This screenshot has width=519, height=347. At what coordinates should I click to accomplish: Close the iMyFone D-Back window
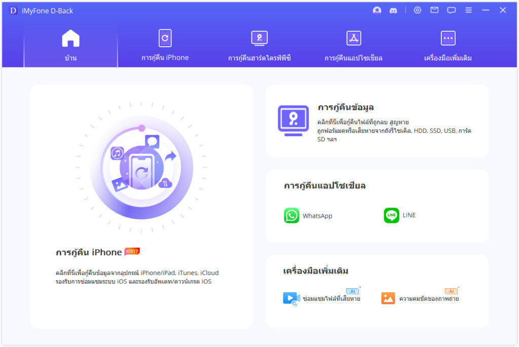[x=503, y=10]
